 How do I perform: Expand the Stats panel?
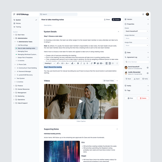coord(148,52)
